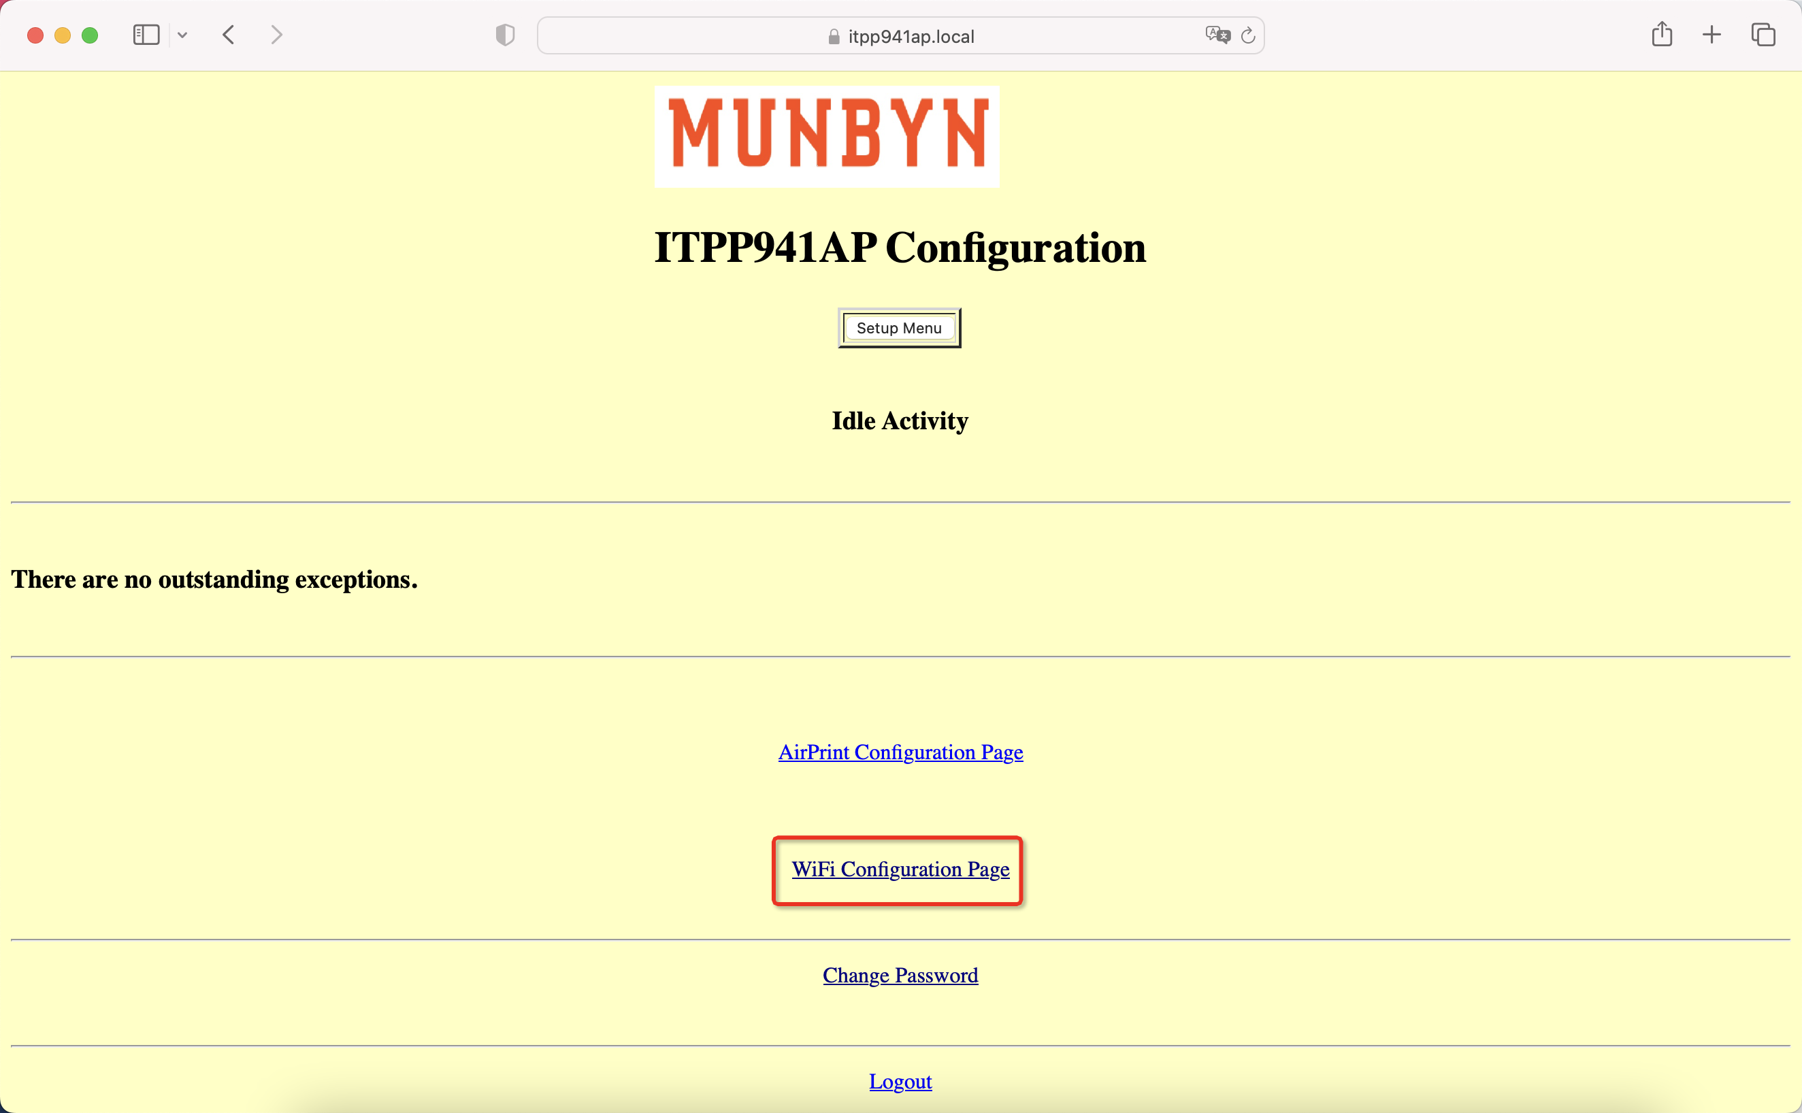Image resolution: width=1802 pixels, height=1113 pixels.
Task: Click the lock icon beside the URL
Action: (833, 37)
